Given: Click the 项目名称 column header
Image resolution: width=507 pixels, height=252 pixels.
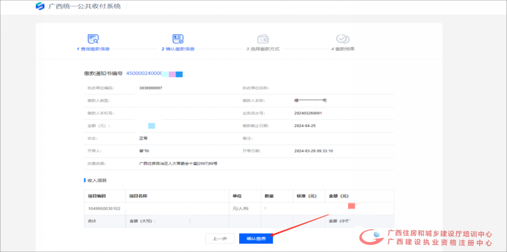Looking at the screenshot, I should [x=138, y=196].
